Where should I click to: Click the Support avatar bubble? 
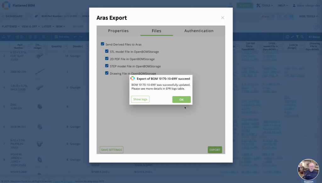[x=308, y=170]
